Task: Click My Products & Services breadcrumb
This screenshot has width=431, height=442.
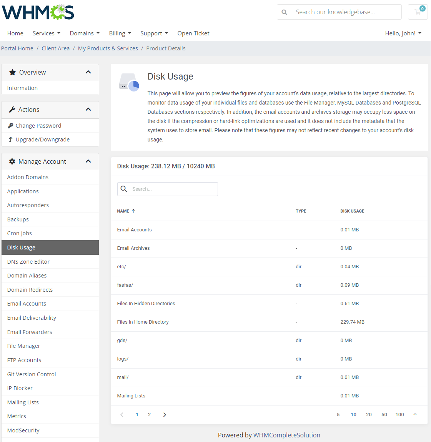Action: coord(108,48)
